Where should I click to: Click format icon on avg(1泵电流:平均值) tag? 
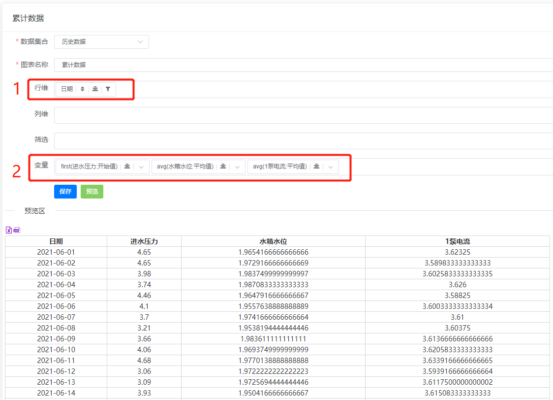tap(316, 167)
